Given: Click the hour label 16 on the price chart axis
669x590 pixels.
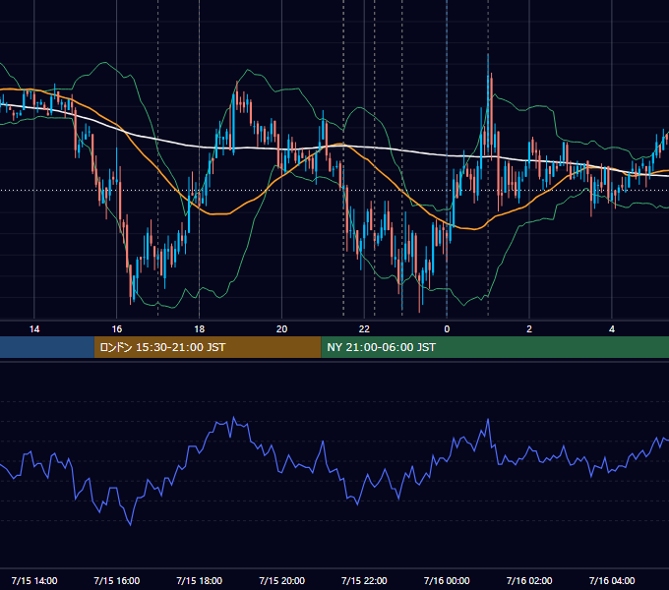Looking at the screenshot, I should click(116, 329).
